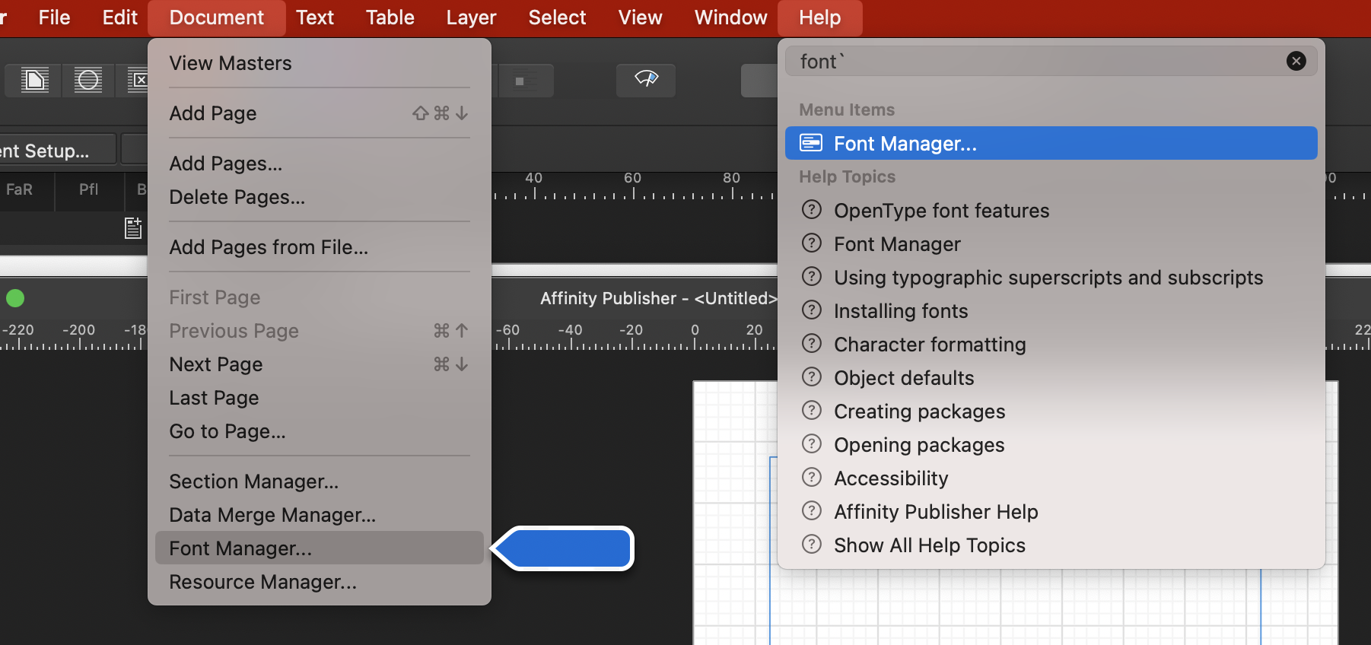Screen dimensions: 1371x645
Task: Choose View Masters from Document menu
Action: click(320, 63)
